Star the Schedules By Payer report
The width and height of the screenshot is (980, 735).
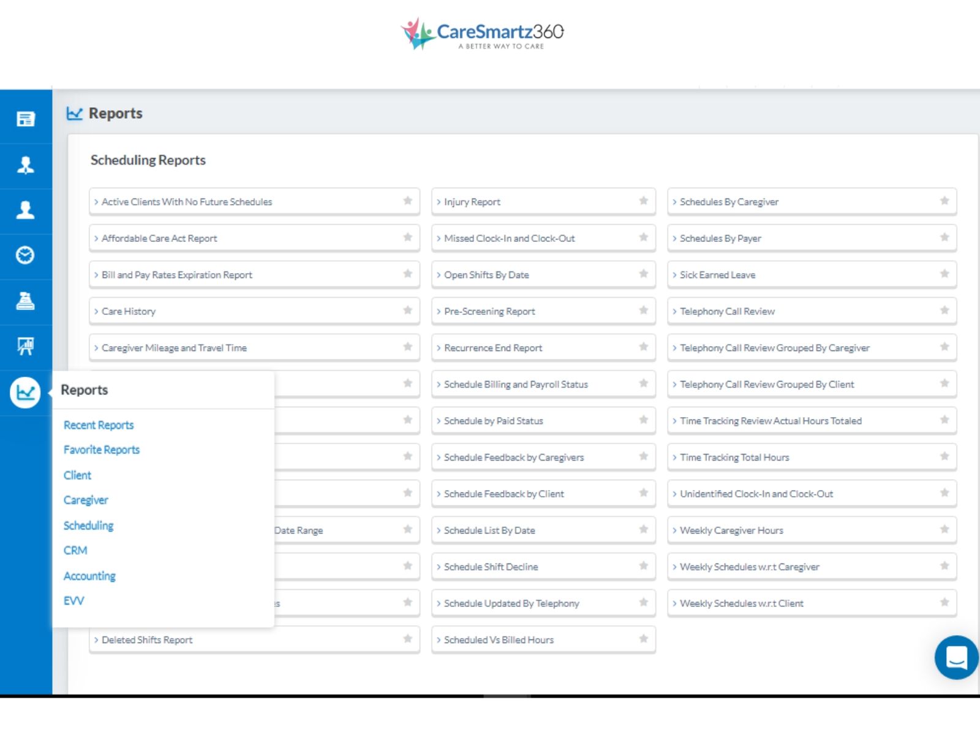click(x=944, y=238)
